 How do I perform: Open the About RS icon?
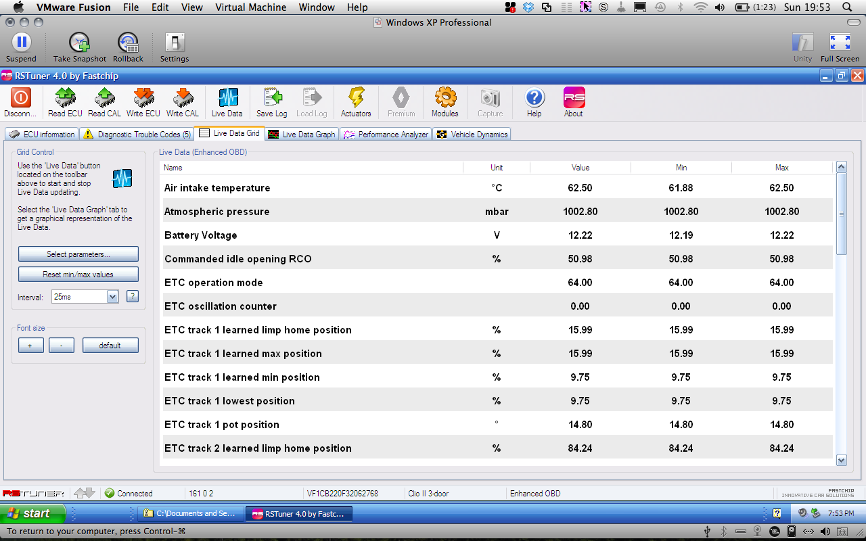tap(574, 98)
